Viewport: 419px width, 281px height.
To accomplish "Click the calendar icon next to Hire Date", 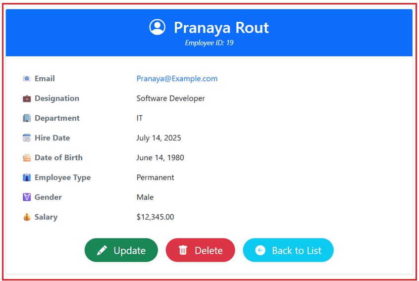I will click(x=27, y=138).
